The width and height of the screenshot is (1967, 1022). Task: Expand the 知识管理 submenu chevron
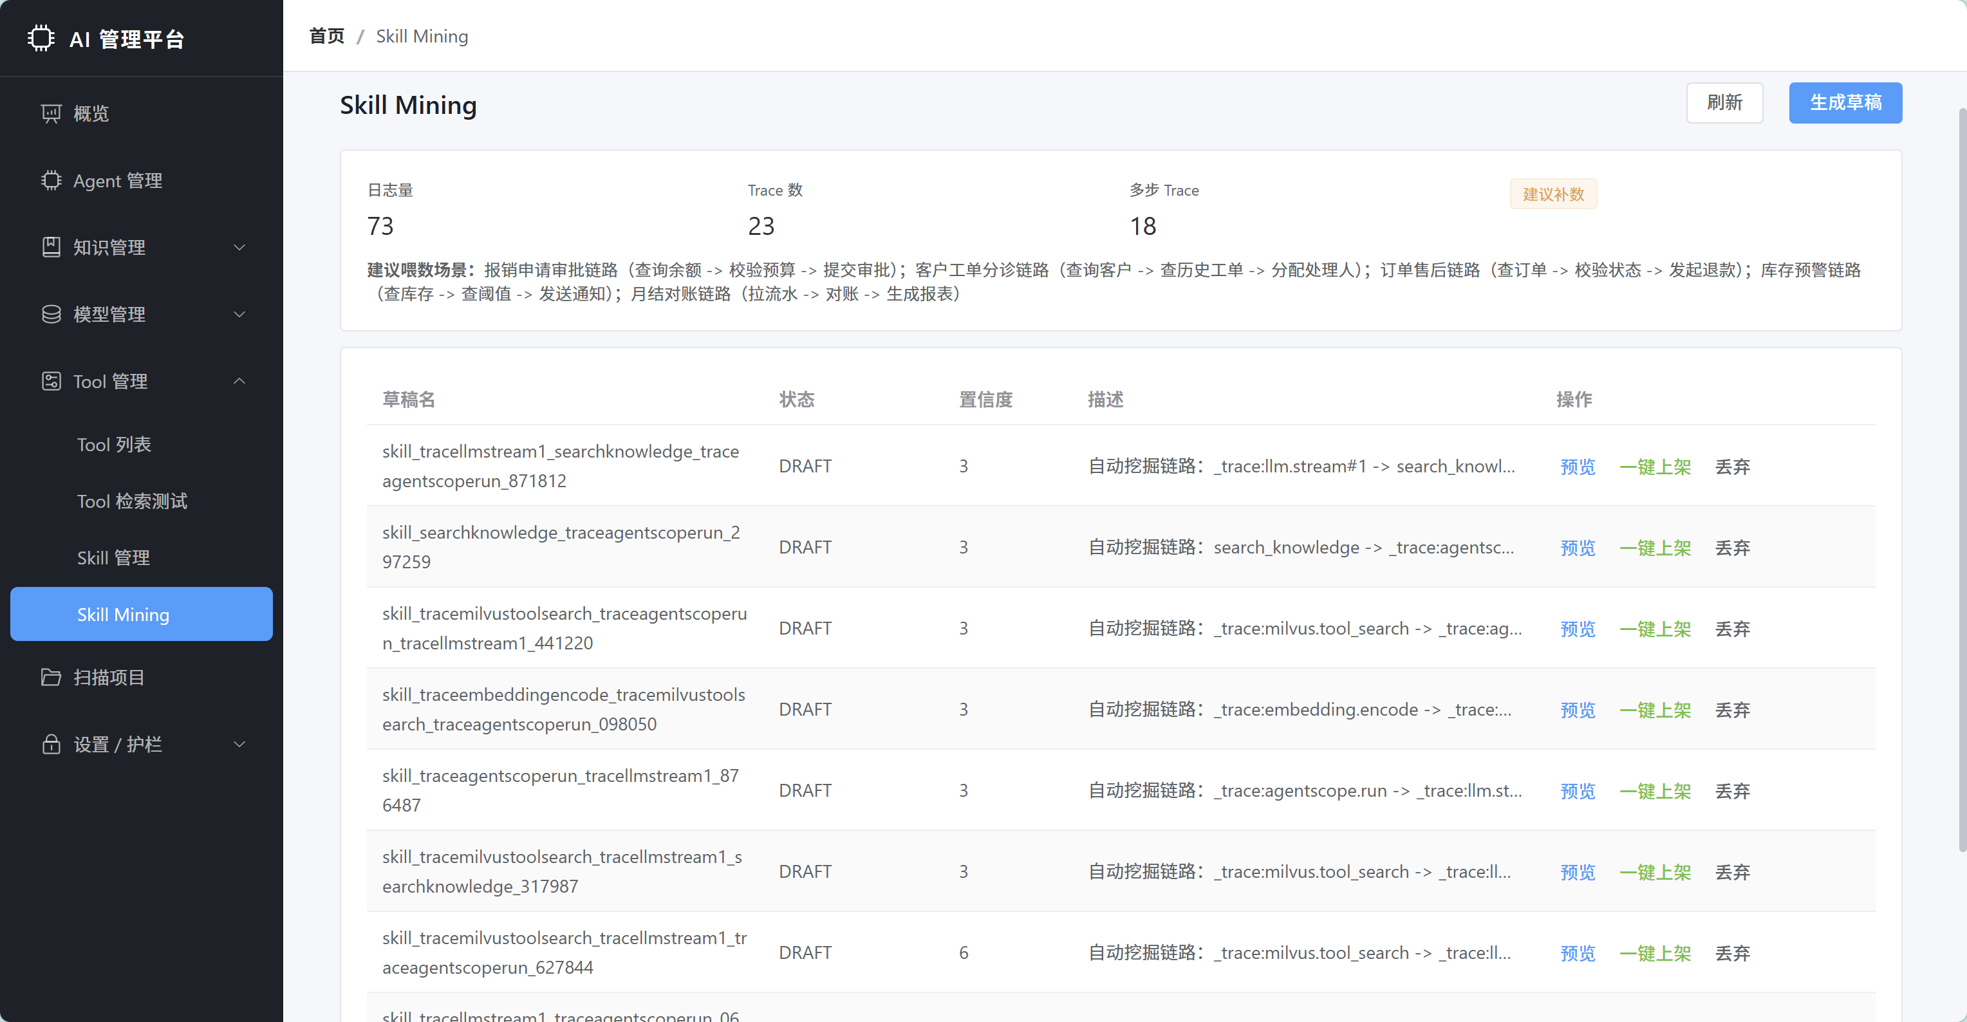pyautogui.click(x=240, y=247)
